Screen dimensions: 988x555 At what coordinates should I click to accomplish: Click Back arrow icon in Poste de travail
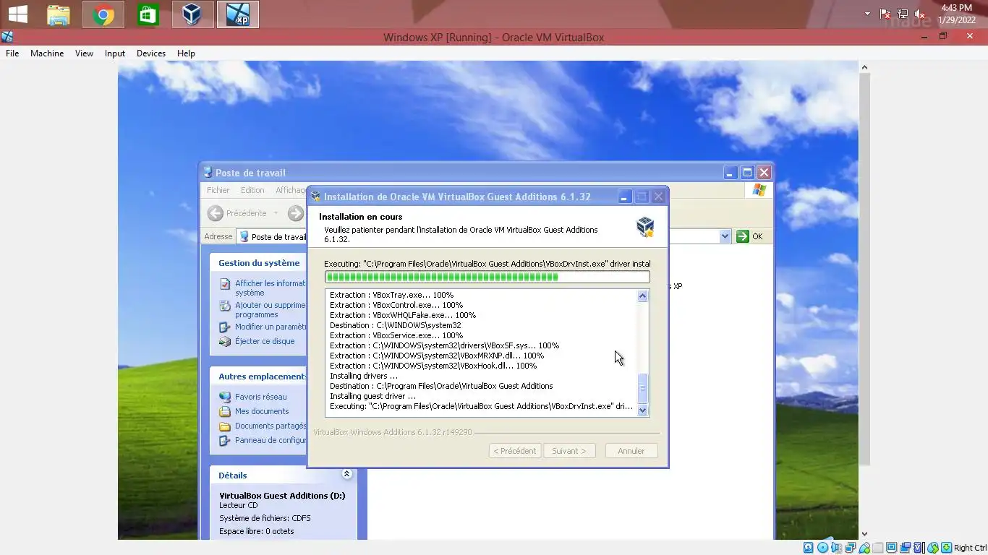point(216,213)
